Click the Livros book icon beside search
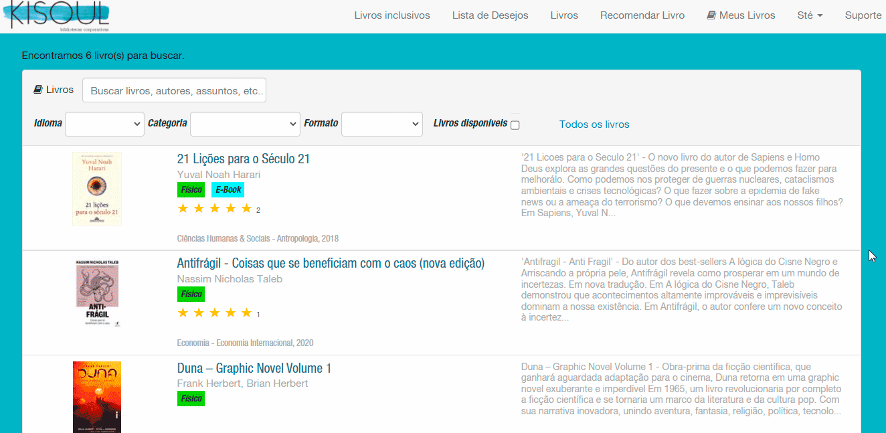This screenshot has height=433, width=886. tap(38, 90)
